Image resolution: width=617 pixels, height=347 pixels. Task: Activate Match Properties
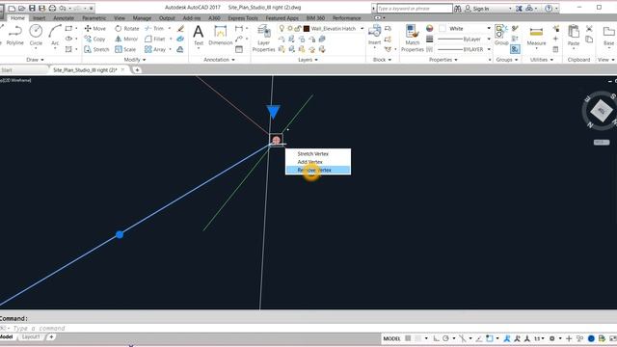(412, 39)
